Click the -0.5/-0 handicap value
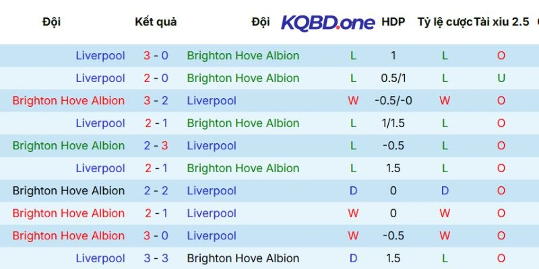This screenshot has width=539, height=269. [393, 101]
